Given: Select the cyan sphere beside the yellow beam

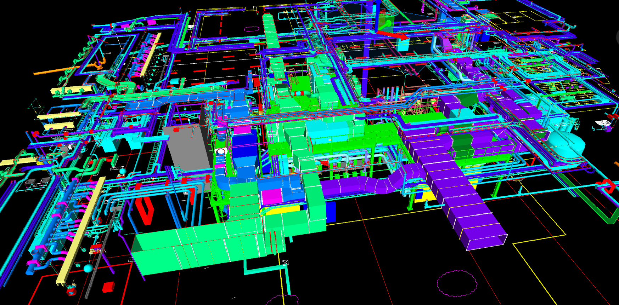Looking at the screenshot, I should pyautogui.click(x=88, y=268).
